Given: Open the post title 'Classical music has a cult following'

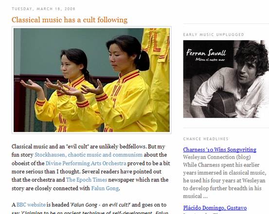Looking at the screenshot, I should pyautogui.click(x=70, y=20).
